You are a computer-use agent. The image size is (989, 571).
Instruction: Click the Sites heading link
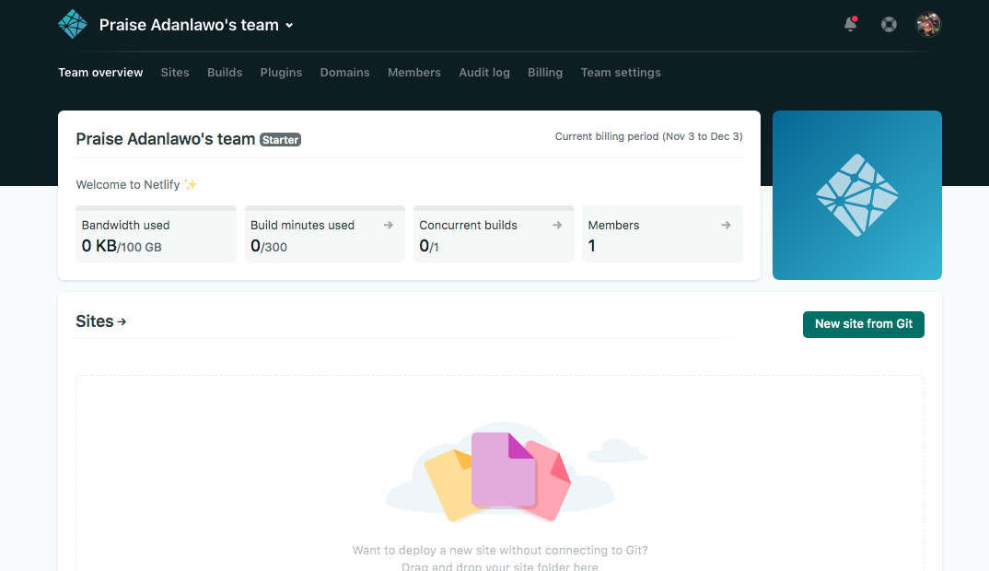tap(101, 321)
